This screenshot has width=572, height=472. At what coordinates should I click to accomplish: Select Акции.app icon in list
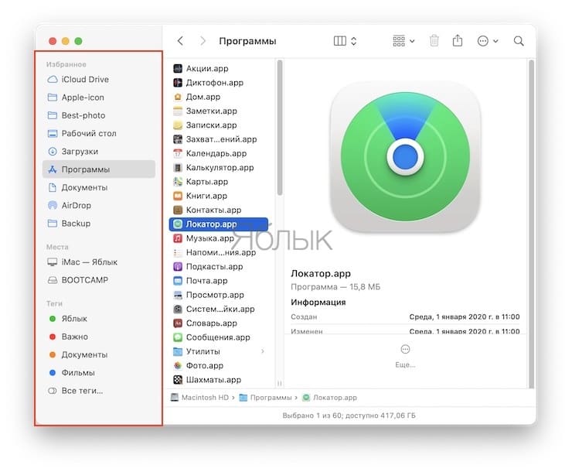click(x=178, y=68)
